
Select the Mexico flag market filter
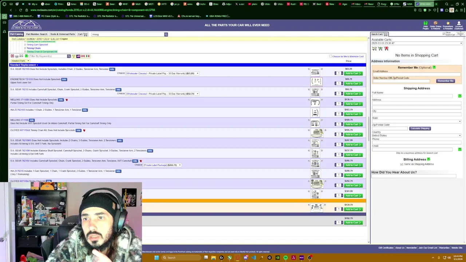[x=88, y=56]
